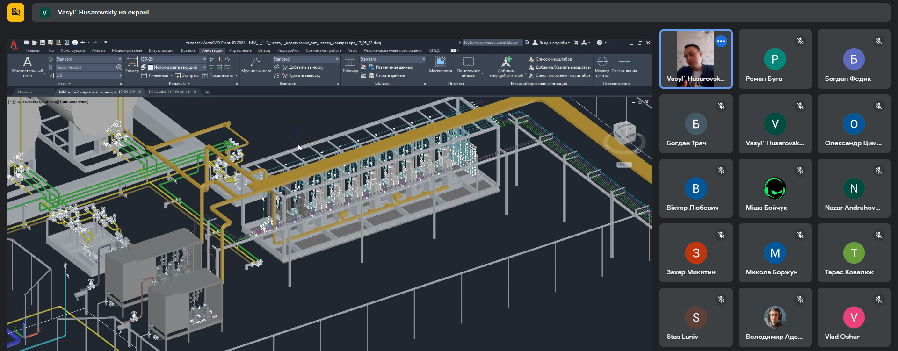Image resolution: width=898 pixels, height=351 pixels.
Task: Open the text style Standard dropdown
Action: coord(89,59)
